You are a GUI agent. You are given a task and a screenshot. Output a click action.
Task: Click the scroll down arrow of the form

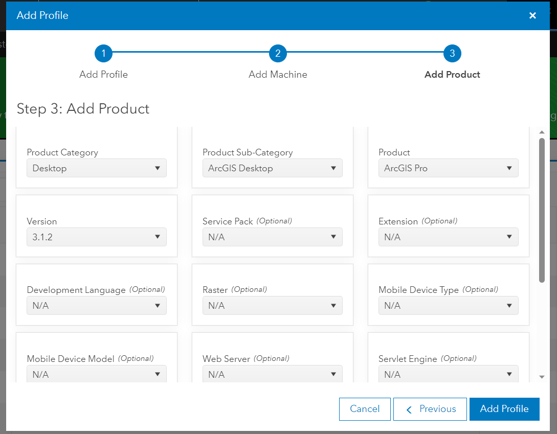542,377
